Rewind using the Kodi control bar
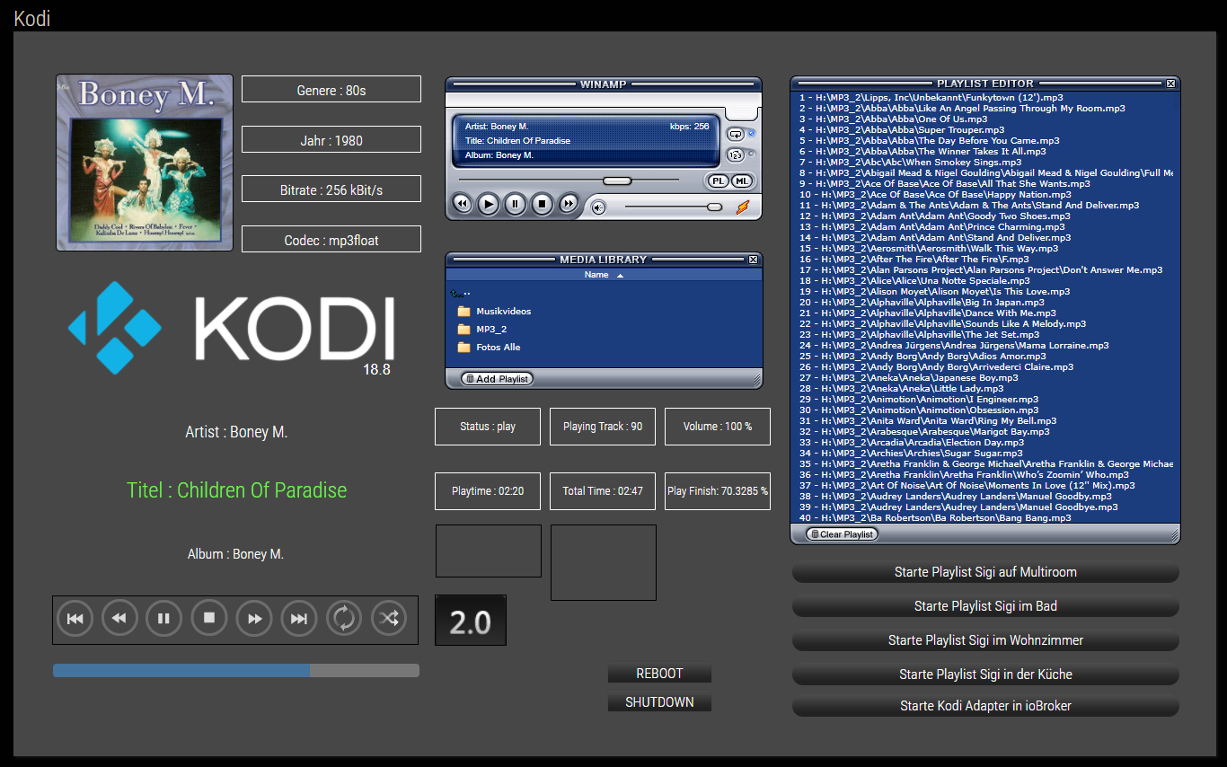This screenshot has width=1227, height=767. click(x=119, y=619)
